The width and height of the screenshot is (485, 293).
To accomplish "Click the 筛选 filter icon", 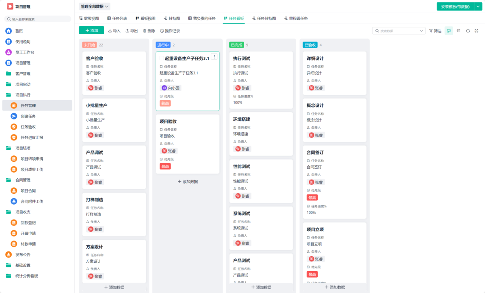I will pos(435,31).
